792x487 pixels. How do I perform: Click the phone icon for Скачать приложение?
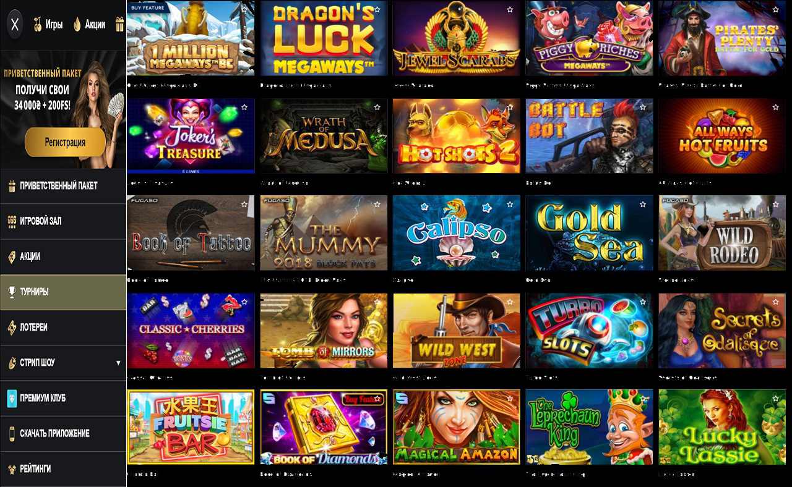tap(12, 434)
